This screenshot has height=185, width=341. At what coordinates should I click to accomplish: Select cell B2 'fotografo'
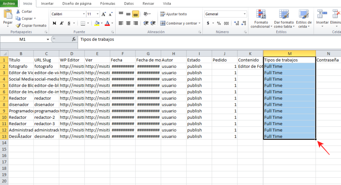click(x=21, y=66)
